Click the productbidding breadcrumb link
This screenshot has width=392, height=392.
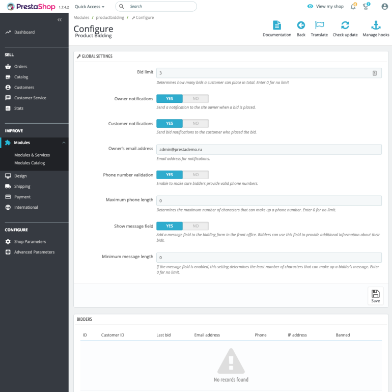tap(110, 17)
